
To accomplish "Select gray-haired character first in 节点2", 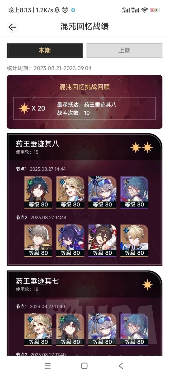I will [39, 241].
